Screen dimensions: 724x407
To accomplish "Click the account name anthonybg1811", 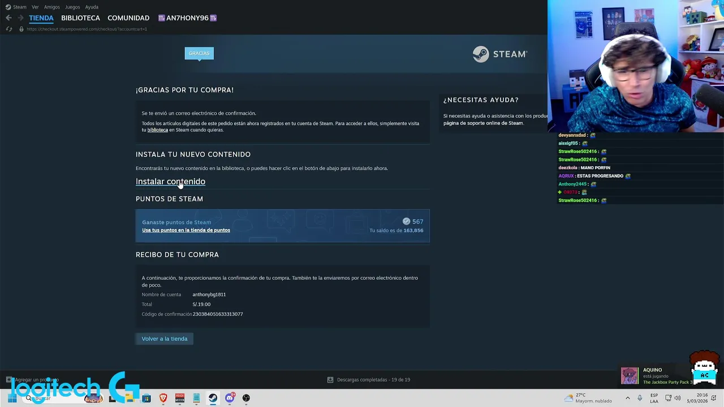I will [209, 295].
